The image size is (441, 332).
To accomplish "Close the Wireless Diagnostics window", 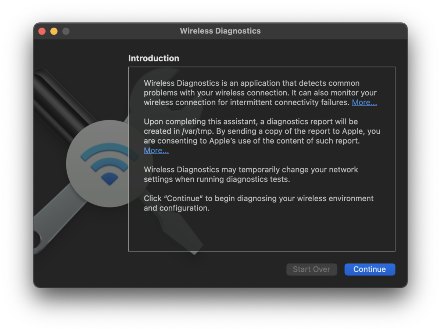I will [42, 31].
